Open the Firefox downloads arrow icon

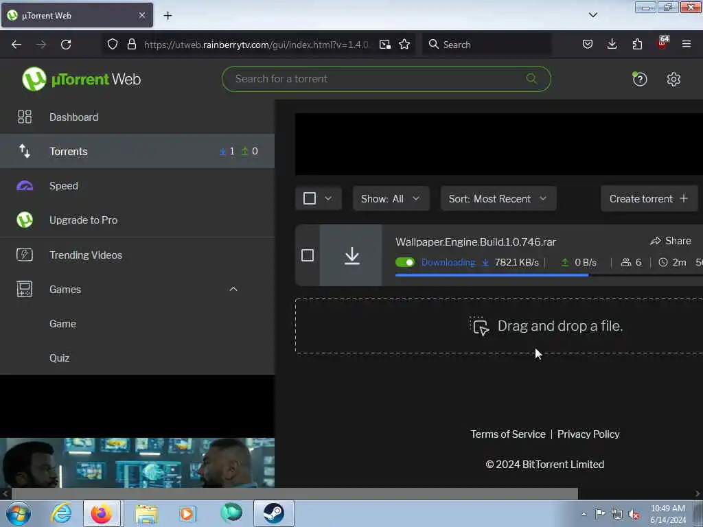[x=612, y=45]
